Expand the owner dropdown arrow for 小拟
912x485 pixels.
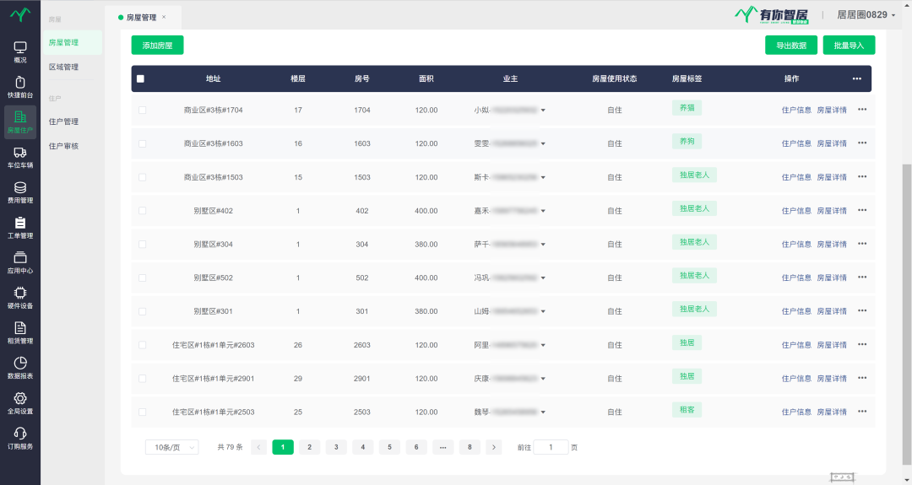[543, 110]
